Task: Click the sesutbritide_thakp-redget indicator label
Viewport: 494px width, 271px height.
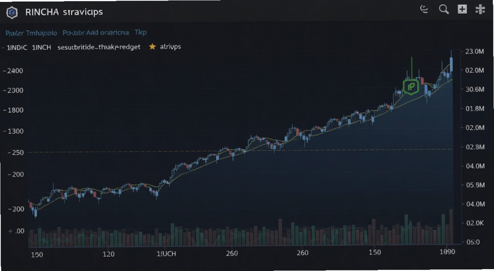Action: 99,47
